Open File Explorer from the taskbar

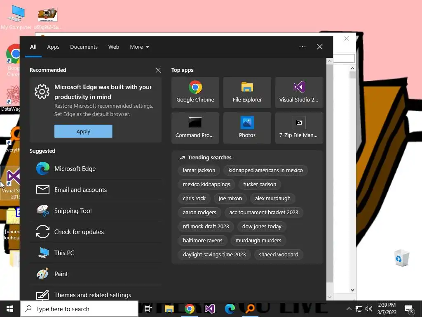point(169,309)
